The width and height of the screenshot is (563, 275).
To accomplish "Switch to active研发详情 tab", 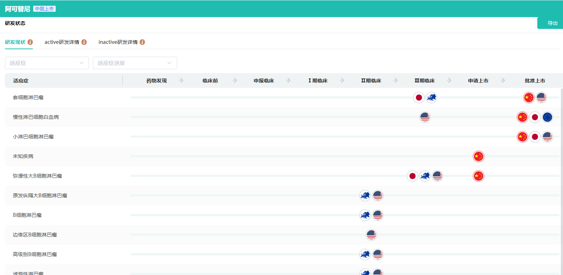I will point(62,42).
